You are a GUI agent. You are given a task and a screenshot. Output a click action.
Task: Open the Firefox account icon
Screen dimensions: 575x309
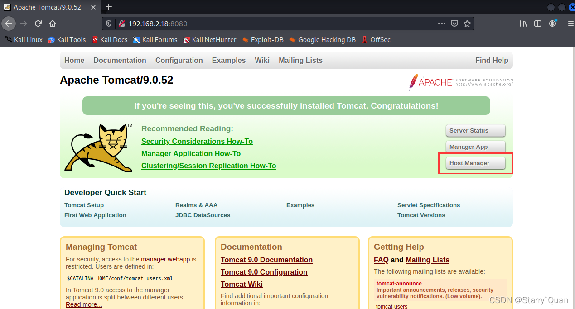[x=552, y=24]
